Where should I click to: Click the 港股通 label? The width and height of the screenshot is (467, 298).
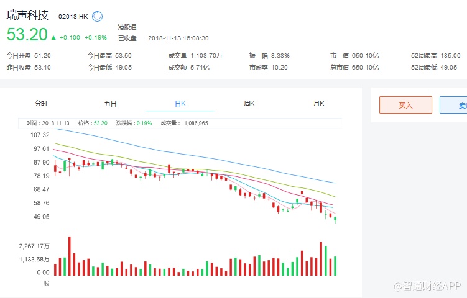click(x=127, y=27)
